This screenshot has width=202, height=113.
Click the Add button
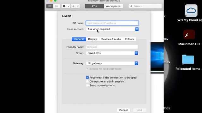point(140,110)
